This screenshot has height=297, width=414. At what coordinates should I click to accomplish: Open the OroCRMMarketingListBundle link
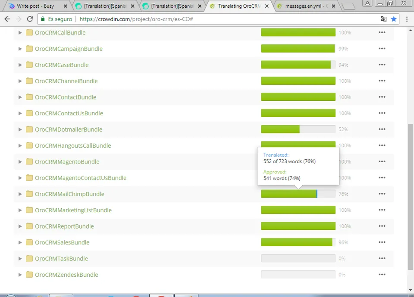(73, 210)
